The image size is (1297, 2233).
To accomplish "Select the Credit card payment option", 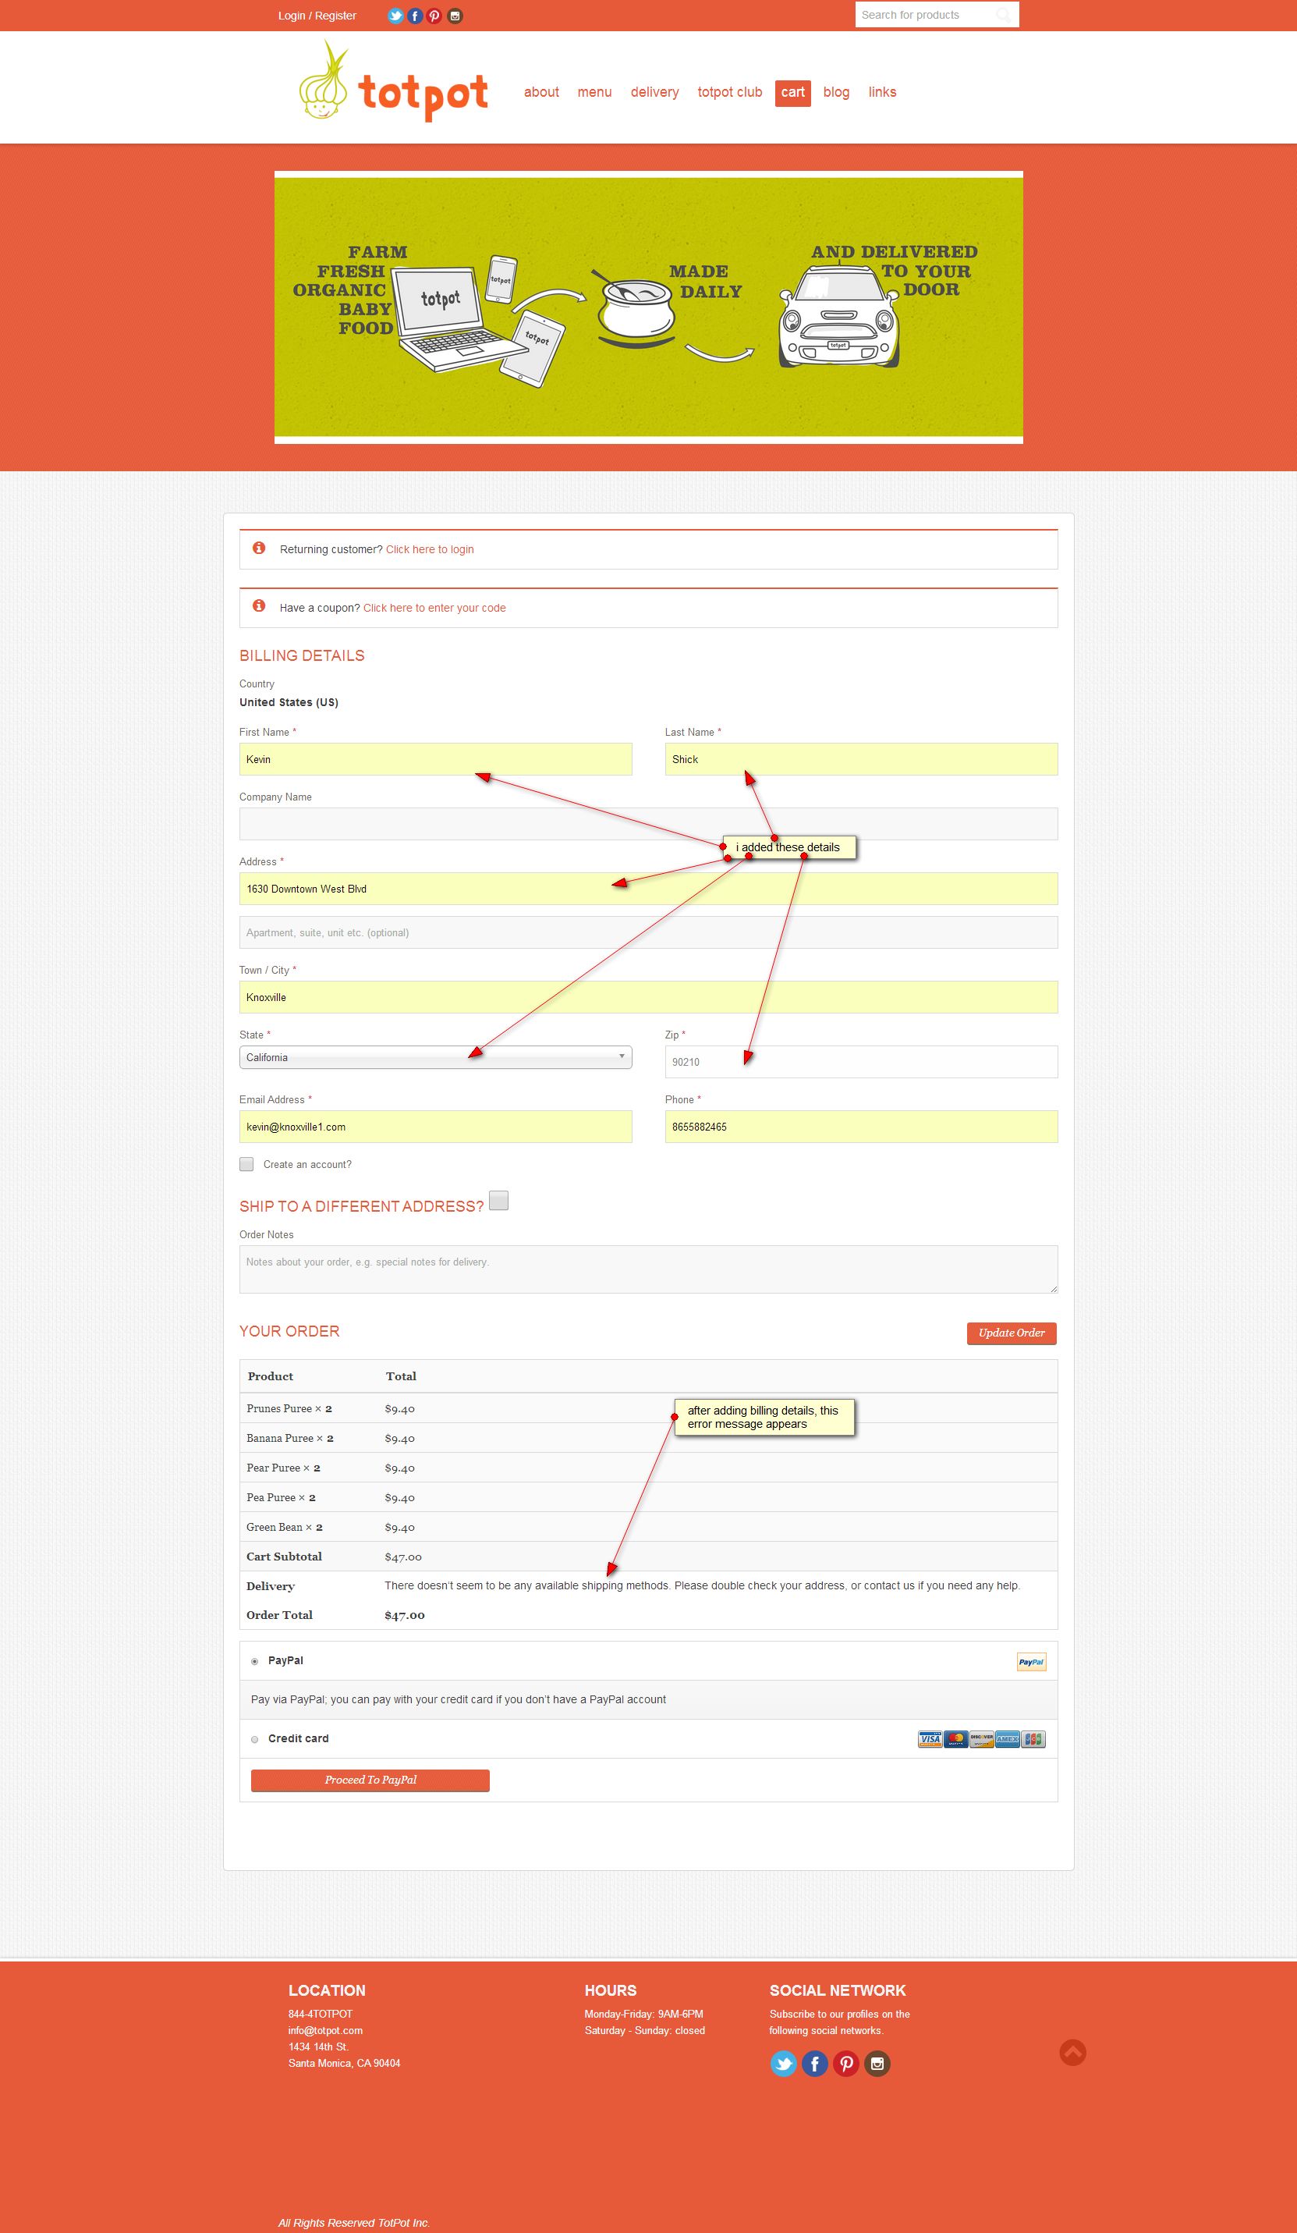I will (255, 1739).
